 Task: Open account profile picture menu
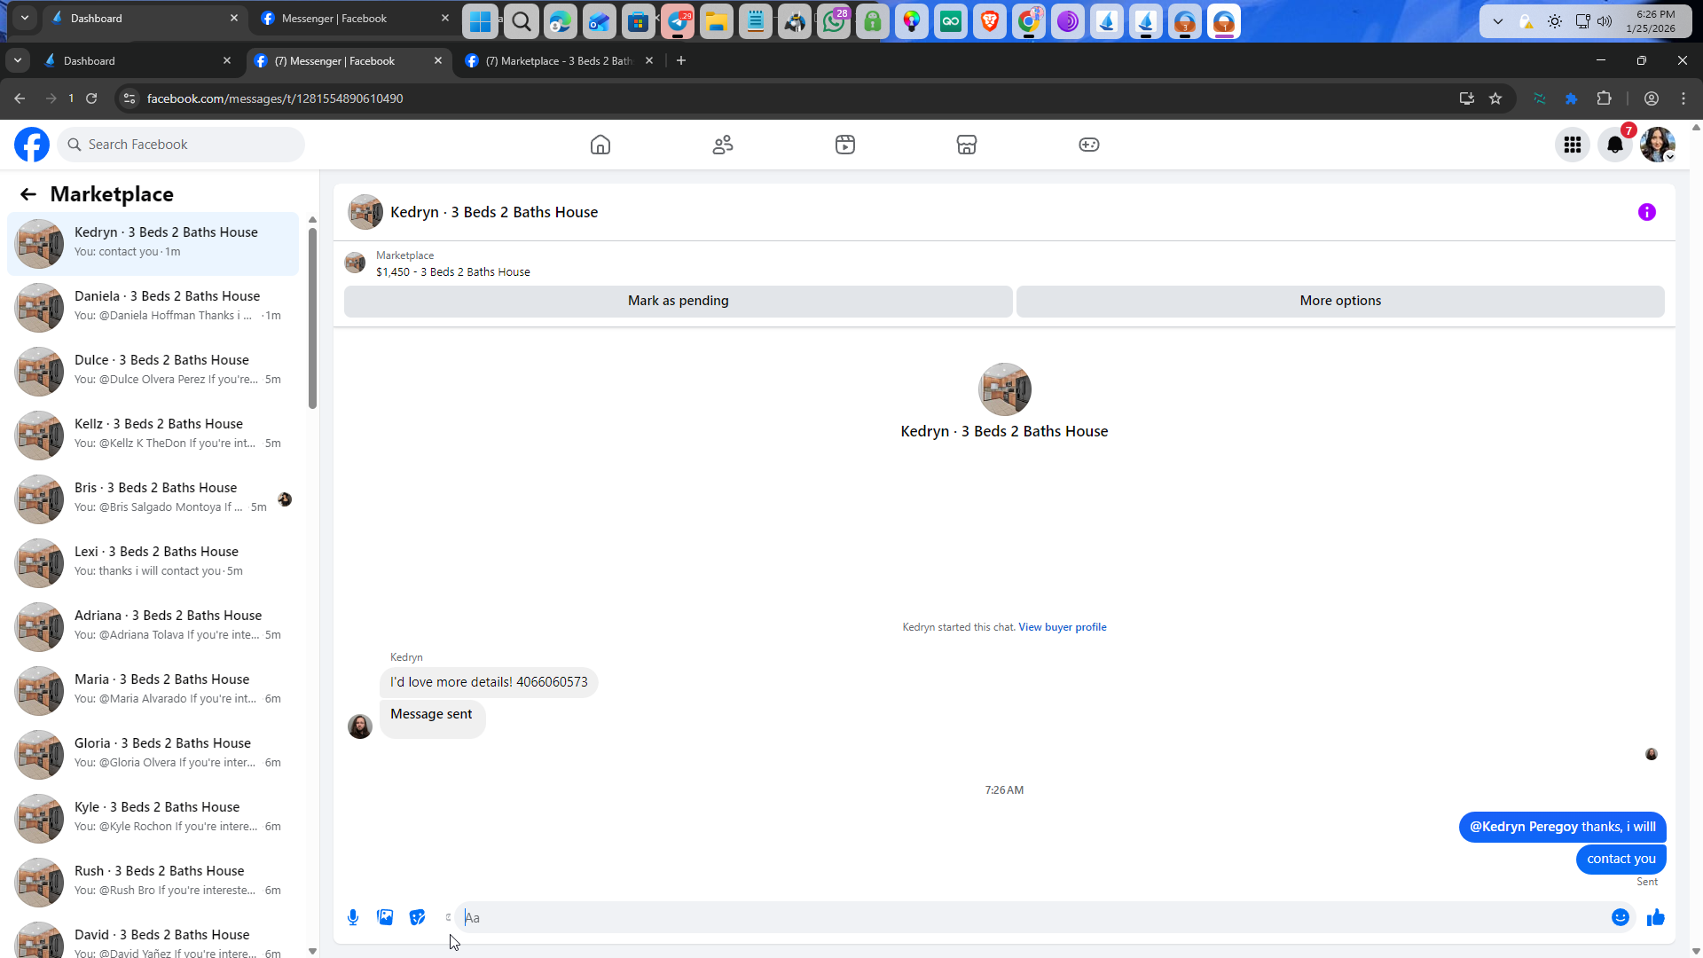pyautogui.click(x=1657, y=145)
